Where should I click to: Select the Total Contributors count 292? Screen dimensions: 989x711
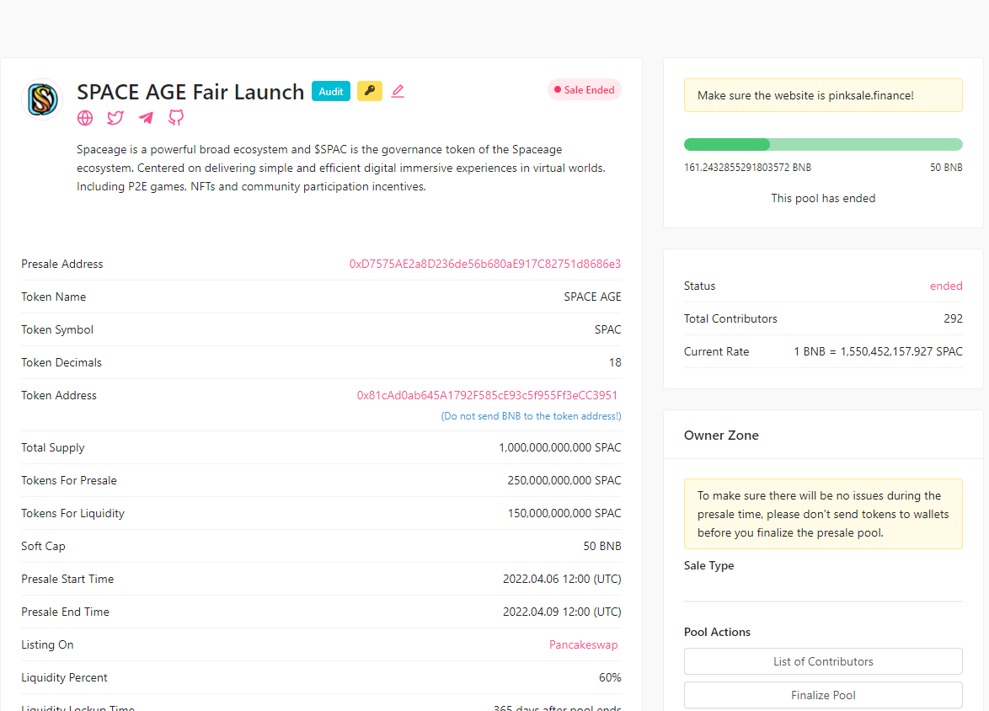tap(953, 318)
